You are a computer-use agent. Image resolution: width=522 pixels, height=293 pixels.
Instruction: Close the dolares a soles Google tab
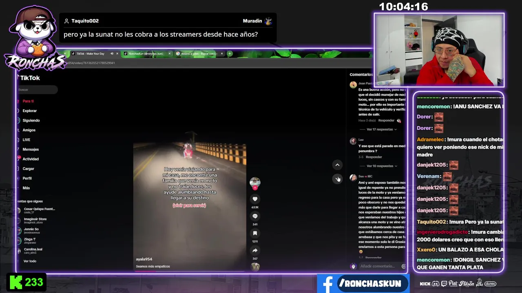[x=222, y=54]
